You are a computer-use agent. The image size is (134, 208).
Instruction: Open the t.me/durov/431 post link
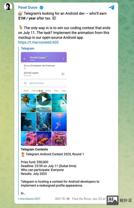tap(29, 199)
